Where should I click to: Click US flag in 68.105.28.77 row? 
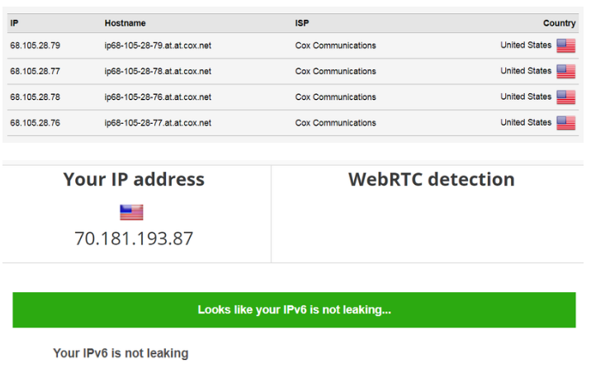tap(565, 71)
